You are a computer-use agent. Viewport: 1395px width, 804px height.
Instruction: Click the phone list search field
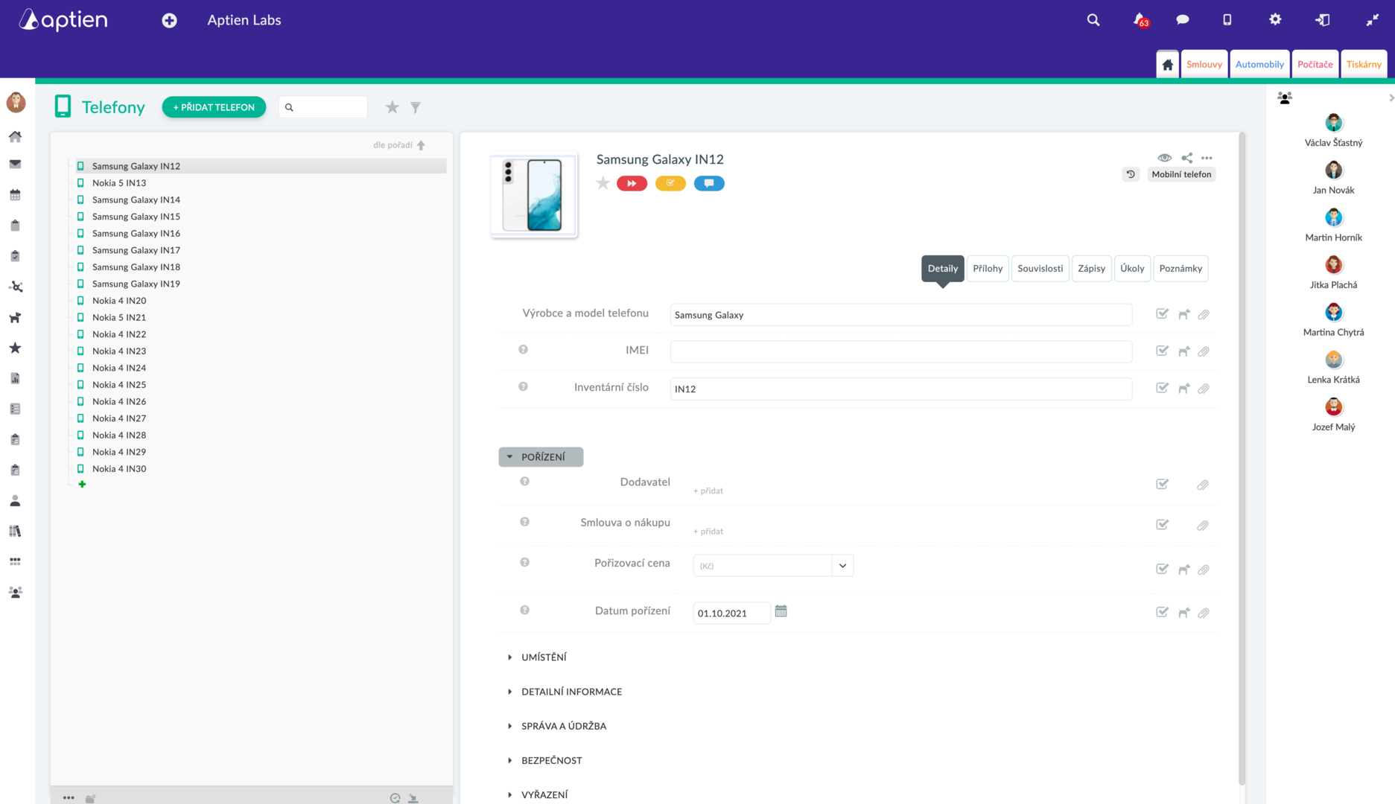(323, 107)
